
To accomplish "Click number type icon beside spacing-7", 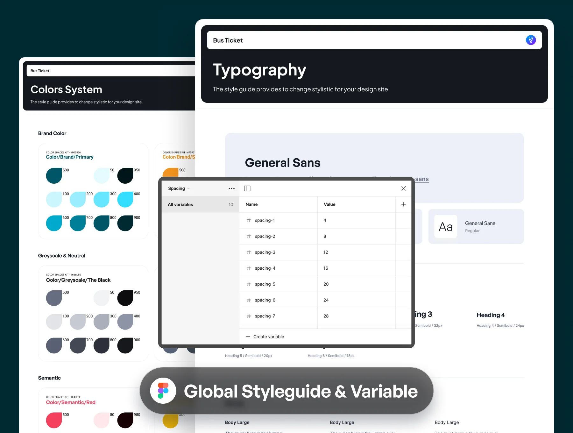I will pos(249,316).
